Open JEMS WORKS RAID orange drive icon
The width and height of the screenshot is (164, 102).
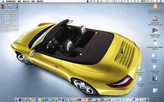[x=155, y=6]
